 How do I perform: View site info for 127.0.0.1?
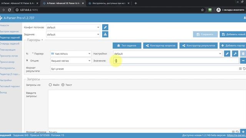point(17,10)
